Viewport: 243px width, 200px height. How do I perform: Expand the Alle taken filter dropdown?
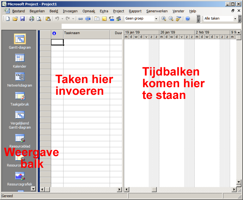click(x=235, y=19)
